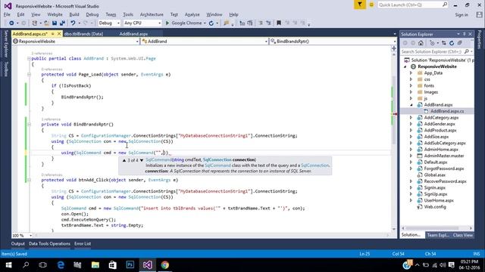Click the Solution Explorer Home icon
This screenshot has width=485, height=272.
pos(421,43)
